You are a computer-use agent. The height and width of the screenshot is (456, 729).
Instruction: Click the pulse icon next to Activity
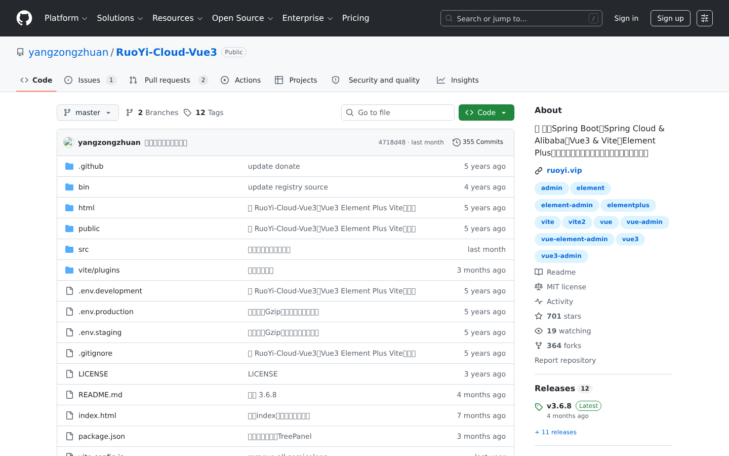pyautogui.click(x=539, y=301)
